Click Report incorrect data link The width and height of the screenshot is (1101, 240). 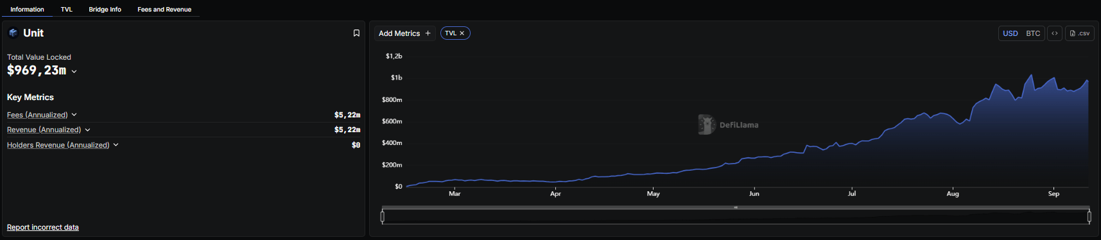pyautogui.click(x=43, y=227)
